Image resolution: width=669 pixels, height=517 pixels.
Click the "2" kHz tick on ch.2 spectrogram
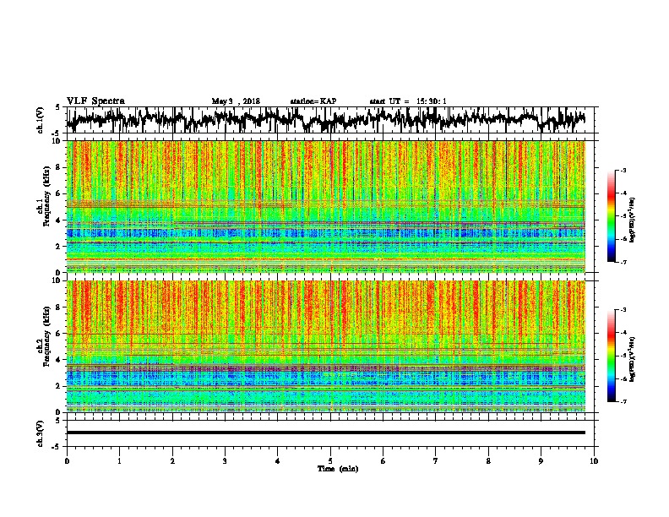pos(59,386)
